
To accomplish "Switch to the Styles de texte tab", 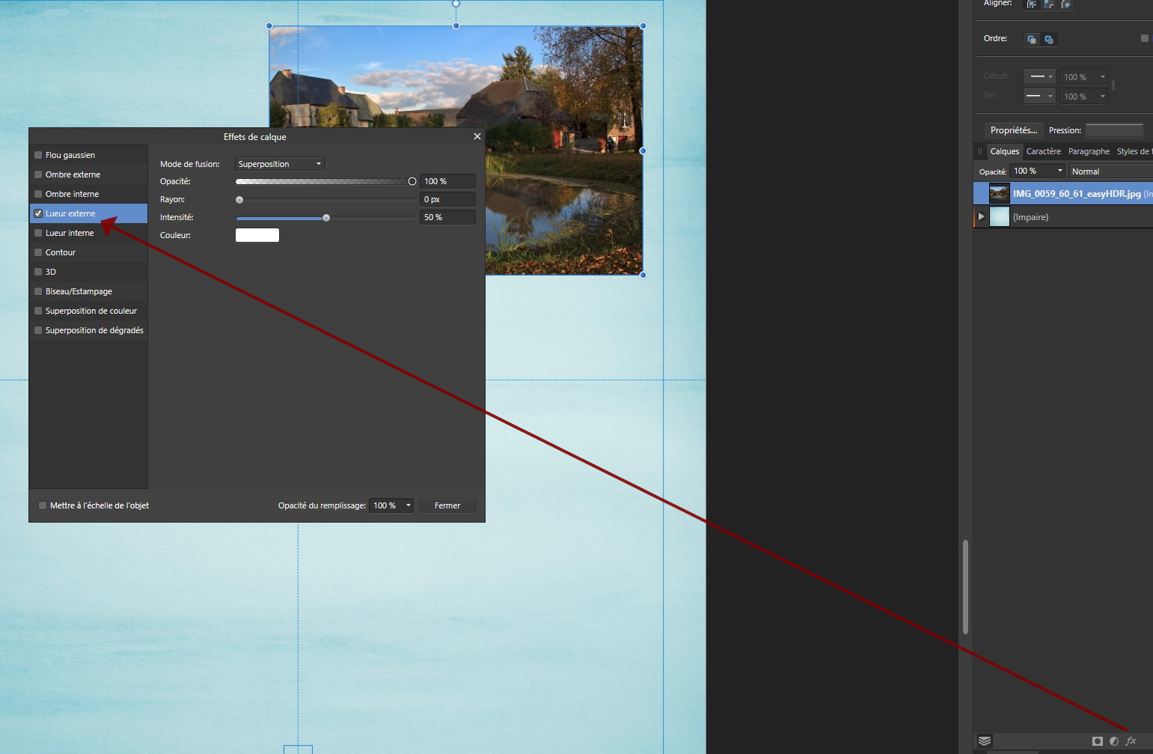I will [x=1134, y=151].
